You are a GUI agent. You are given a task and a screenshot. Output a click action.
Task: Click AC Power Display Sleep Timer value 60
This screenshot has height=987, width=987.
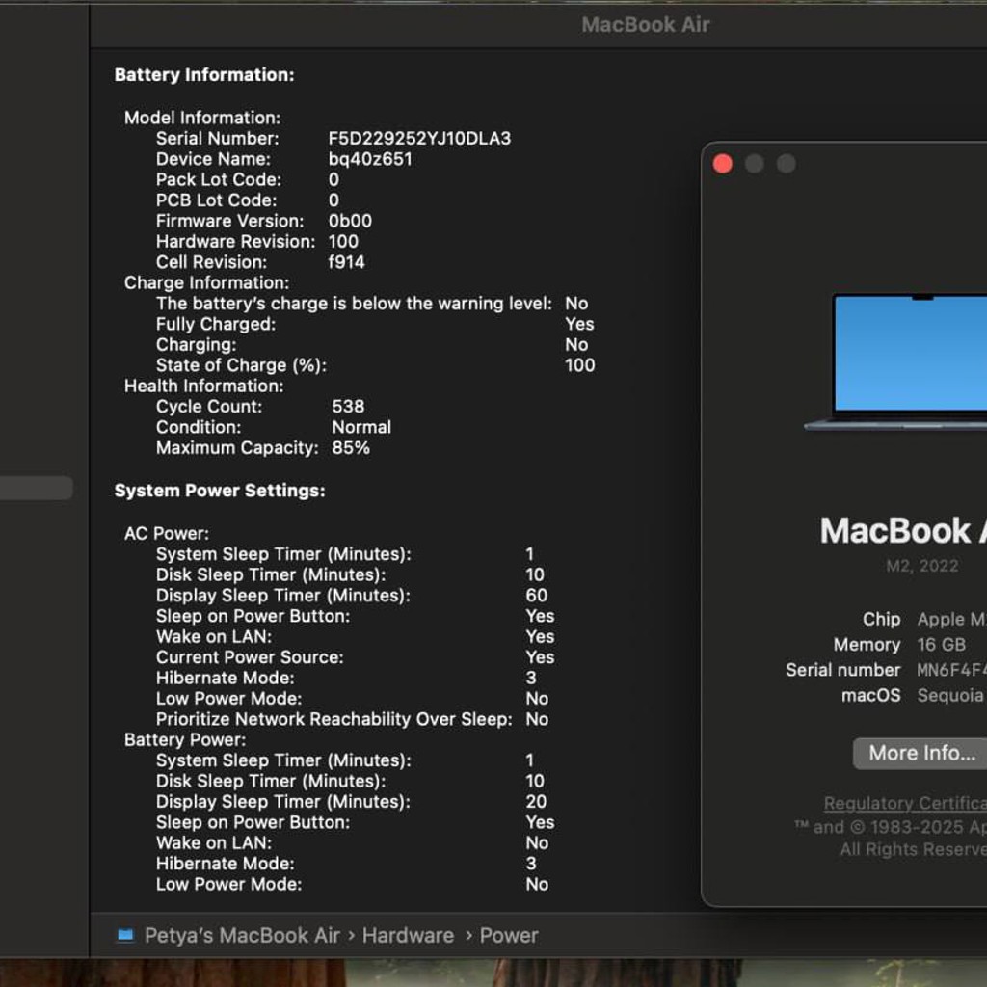(536, 596)
